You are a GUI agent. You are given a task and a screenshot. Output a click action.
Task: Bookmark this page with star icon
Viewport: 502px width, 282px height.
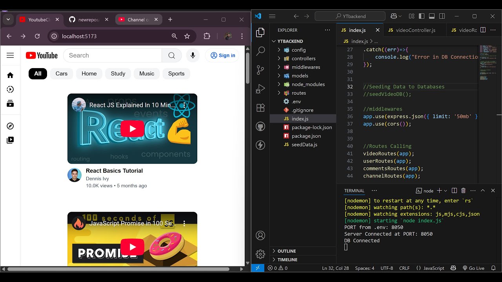(x=187, y=36)
